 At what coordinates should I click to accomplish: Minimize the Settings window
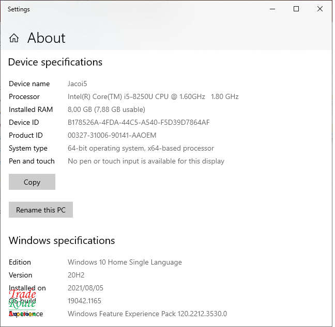[x=272, y=9]
